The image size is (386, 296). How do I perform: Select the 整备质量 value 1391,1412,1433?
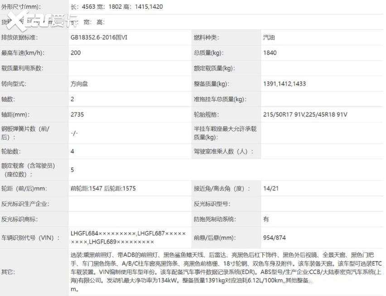pyautogui.click(x=284, y=84)
